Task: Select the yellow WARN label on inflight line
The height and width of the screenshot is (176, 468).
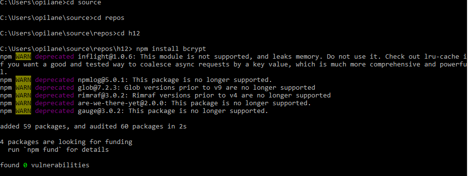Action: tap(23, 57)
